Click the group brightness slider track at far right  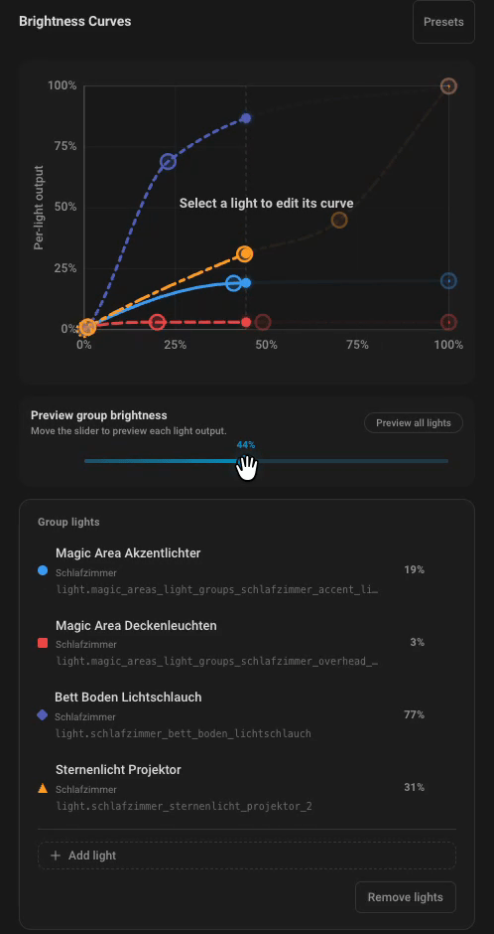(x=444, y=461)
